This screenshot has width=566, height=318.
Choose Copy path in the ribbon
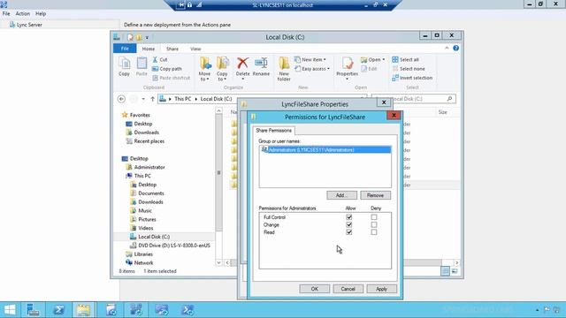[167, 69]
